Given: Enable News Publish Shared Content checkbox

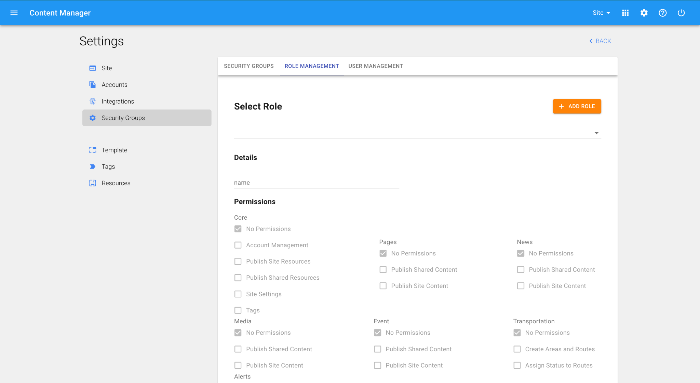Looking at the screenshot, I should tap(521, 270).
